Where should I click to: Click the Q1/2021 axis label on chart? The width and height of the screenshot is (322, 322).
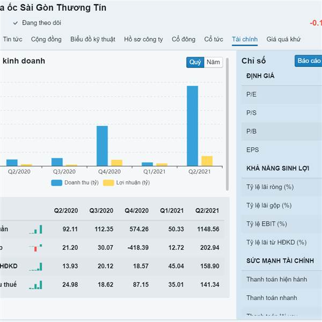click(154, 172)
